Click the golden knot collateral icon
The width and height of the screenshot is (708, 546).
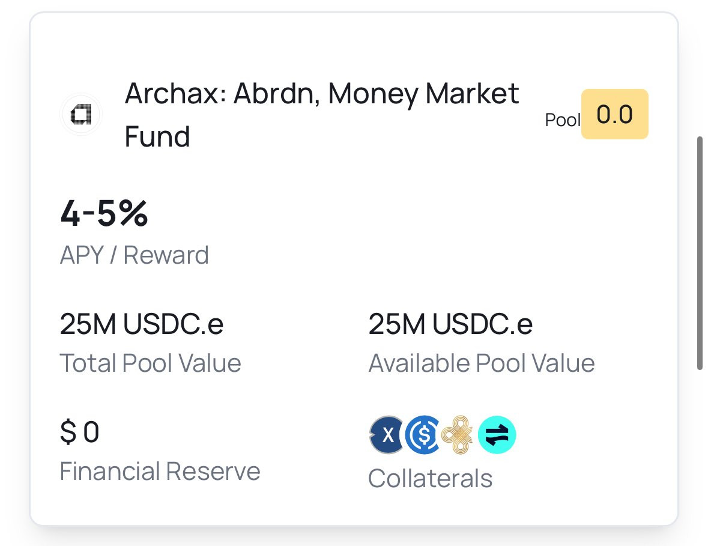457,435
